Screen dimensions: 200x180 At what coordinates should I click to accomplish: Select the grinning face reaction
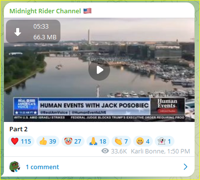click(x=143, y=141)
